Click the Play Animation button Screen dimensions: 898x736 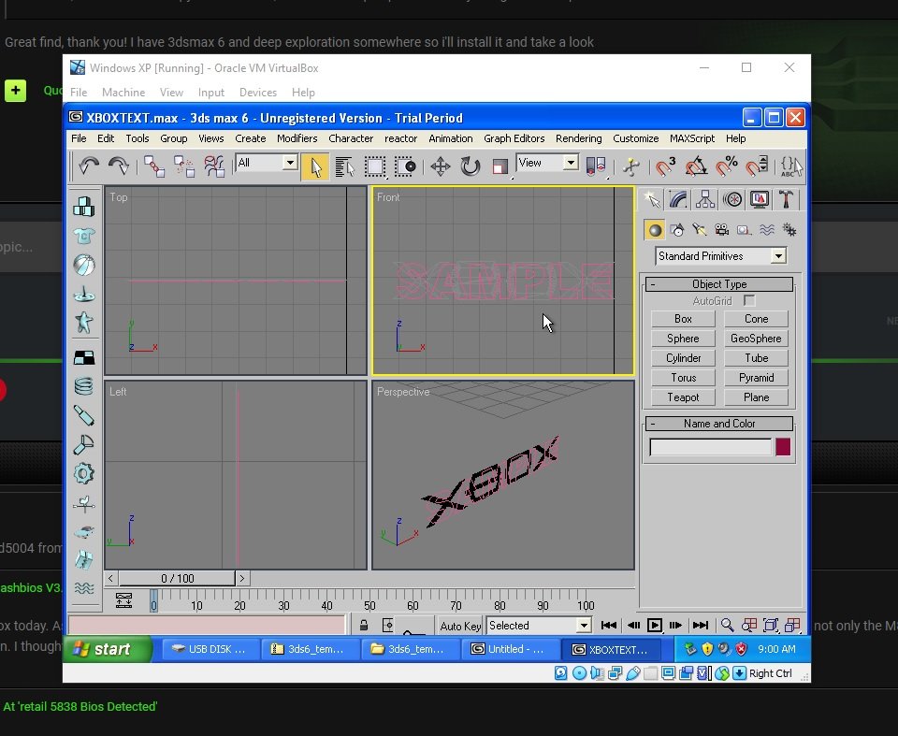(x=655, y=626)
